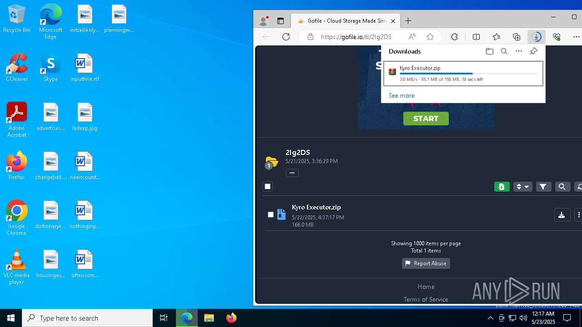This screenshot has width=582, height=327.
Task: Open the Extensions puzzle icon
Action: (454, 37)
